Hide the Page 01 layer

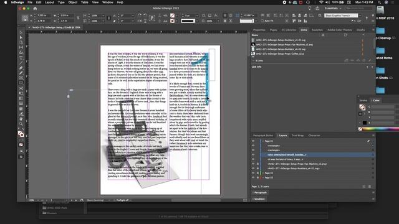pos(253,141)
